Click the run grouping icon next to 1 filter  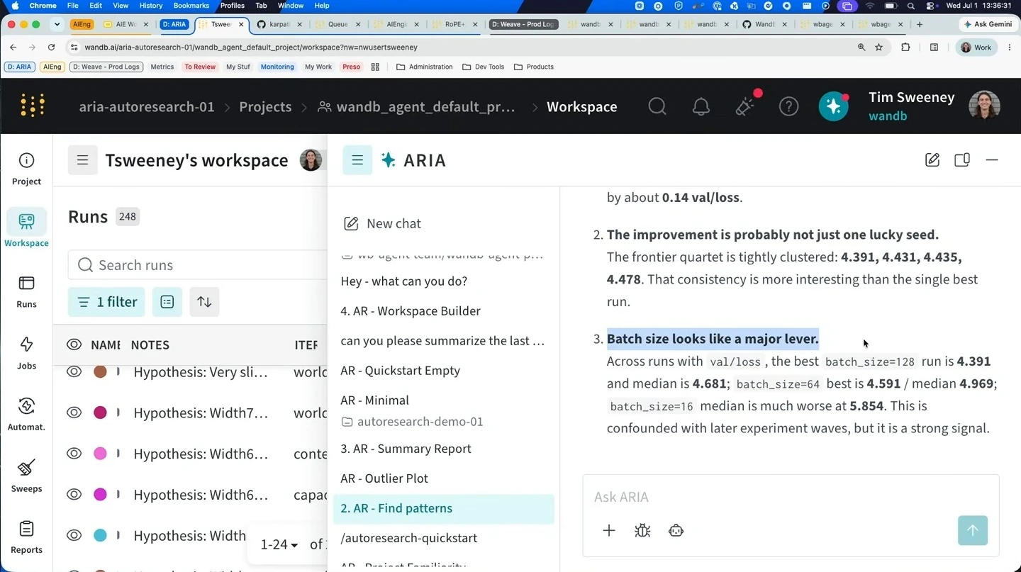(x=167, y=302)
